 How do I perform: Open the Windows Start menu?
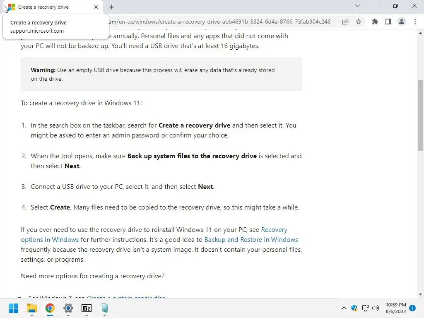(x=14, y=308)
